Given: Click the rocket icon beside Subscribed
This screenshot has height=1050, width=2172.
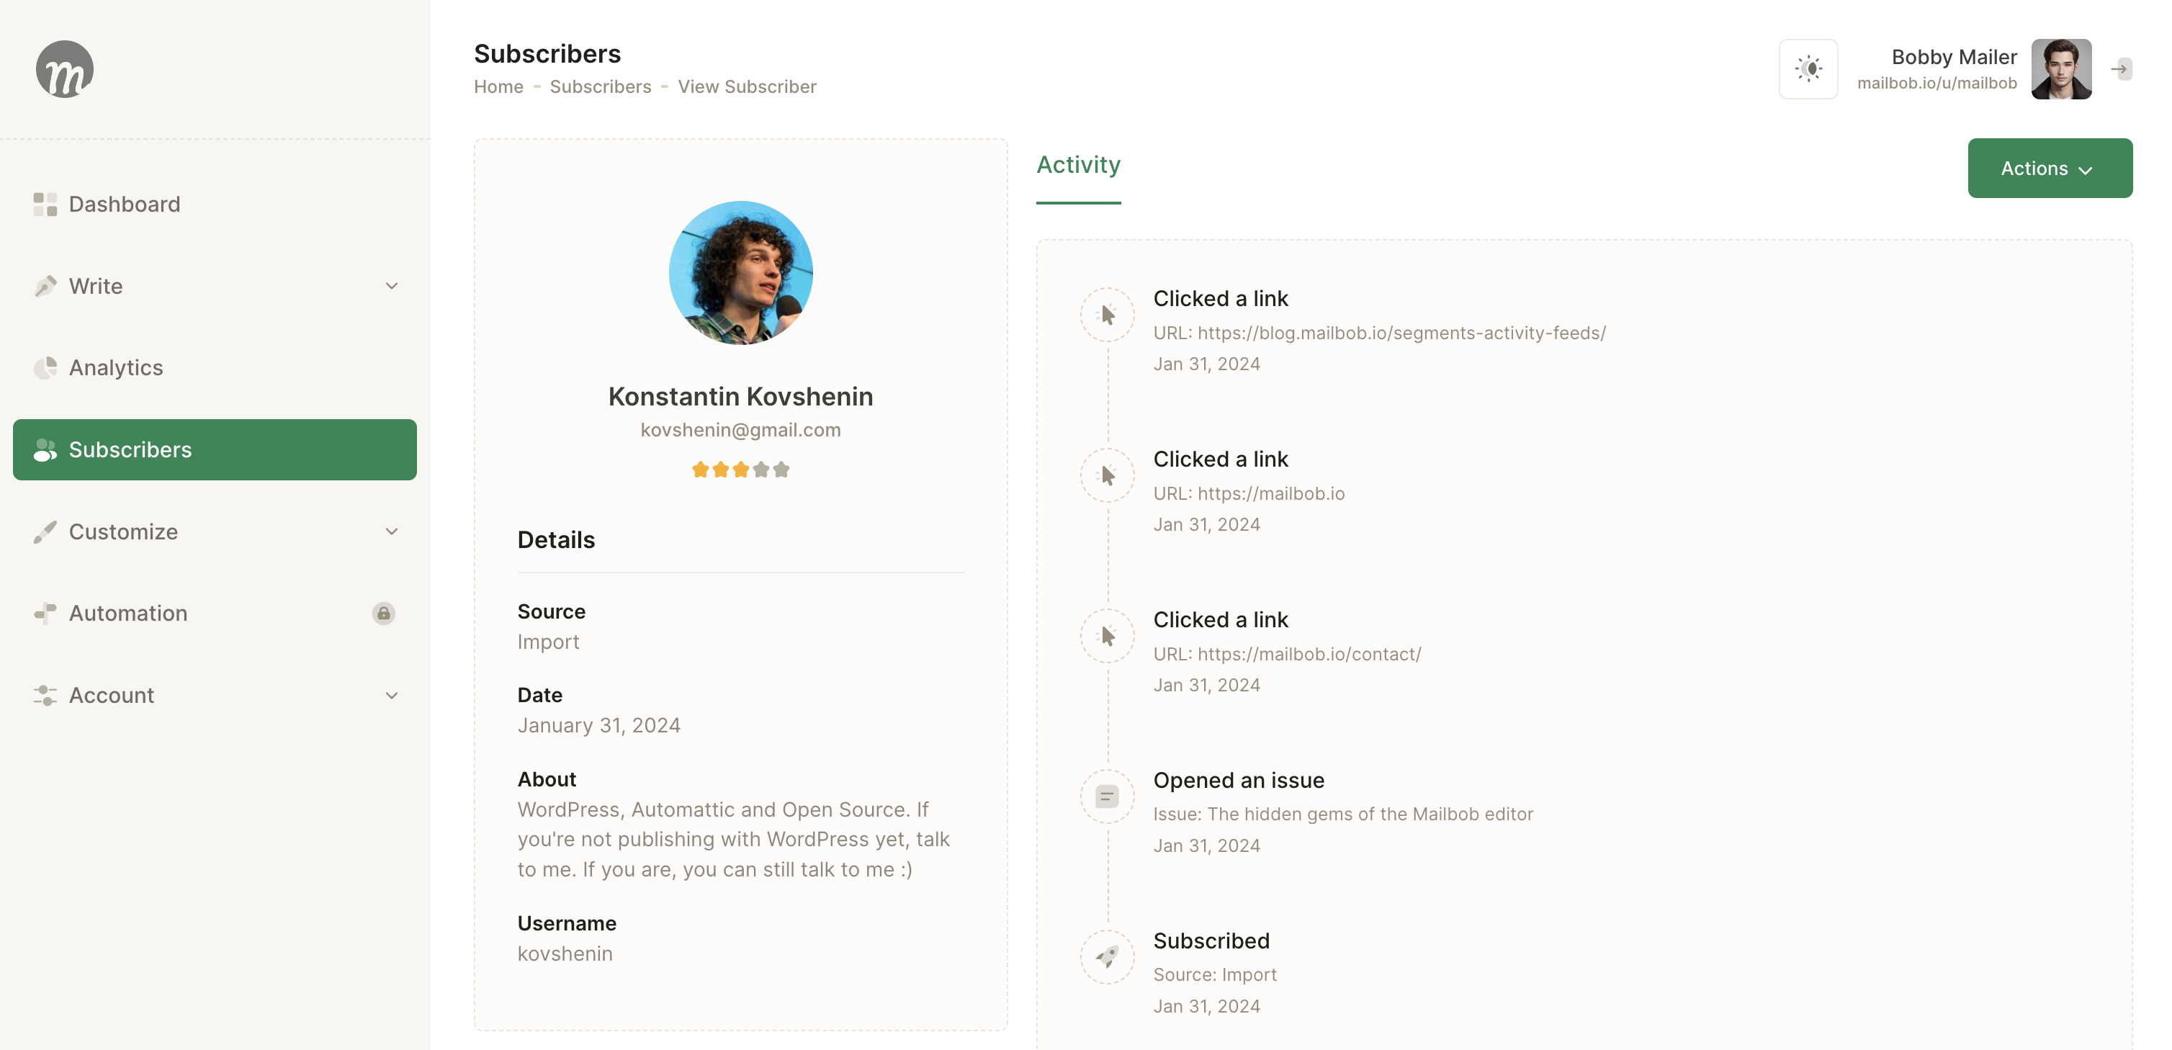Looking at the screenshot, I should click(1107, 956).
